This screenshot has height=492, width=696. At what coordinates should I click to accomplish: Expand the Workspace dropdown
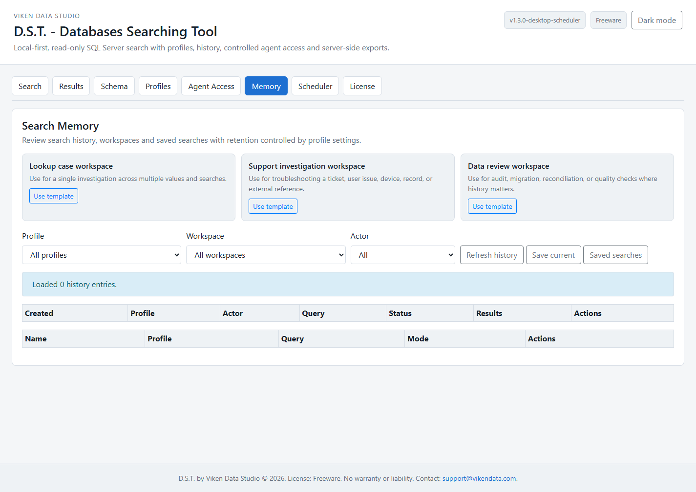(266, 255)
